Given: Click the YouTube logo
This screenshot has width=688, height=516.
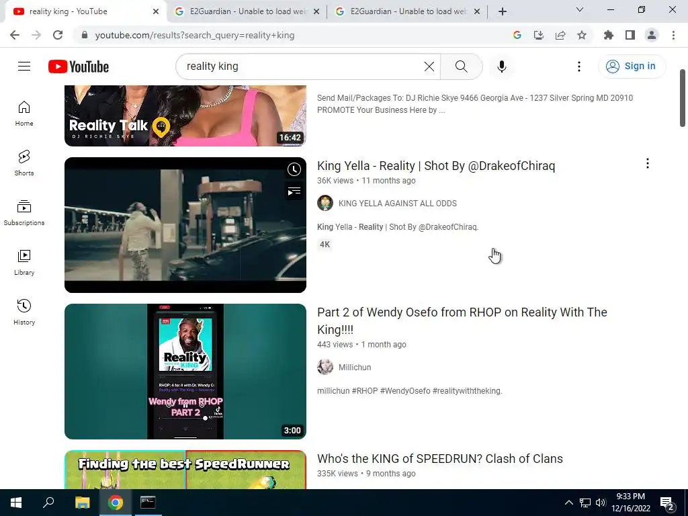Looking at the screenshot, I should (79, 67).
